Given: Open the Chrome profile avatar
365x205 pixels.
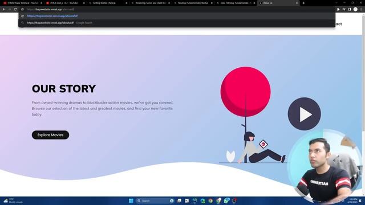Looking at the screenshot, I should pos(355,9).
